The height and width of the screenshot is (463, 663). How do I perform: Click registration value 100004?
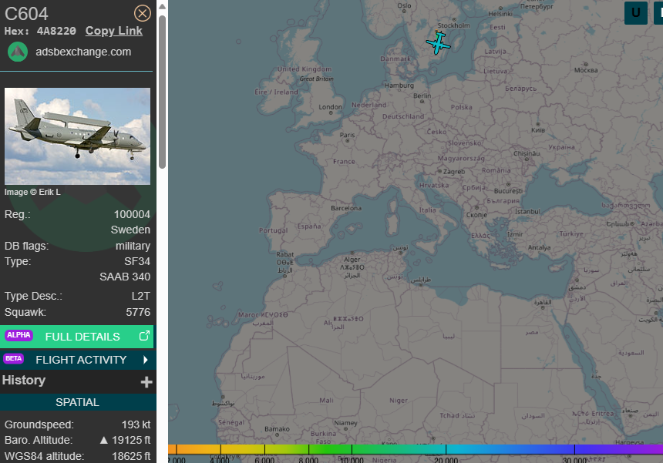pyautogui.click(x=132, y=215)
